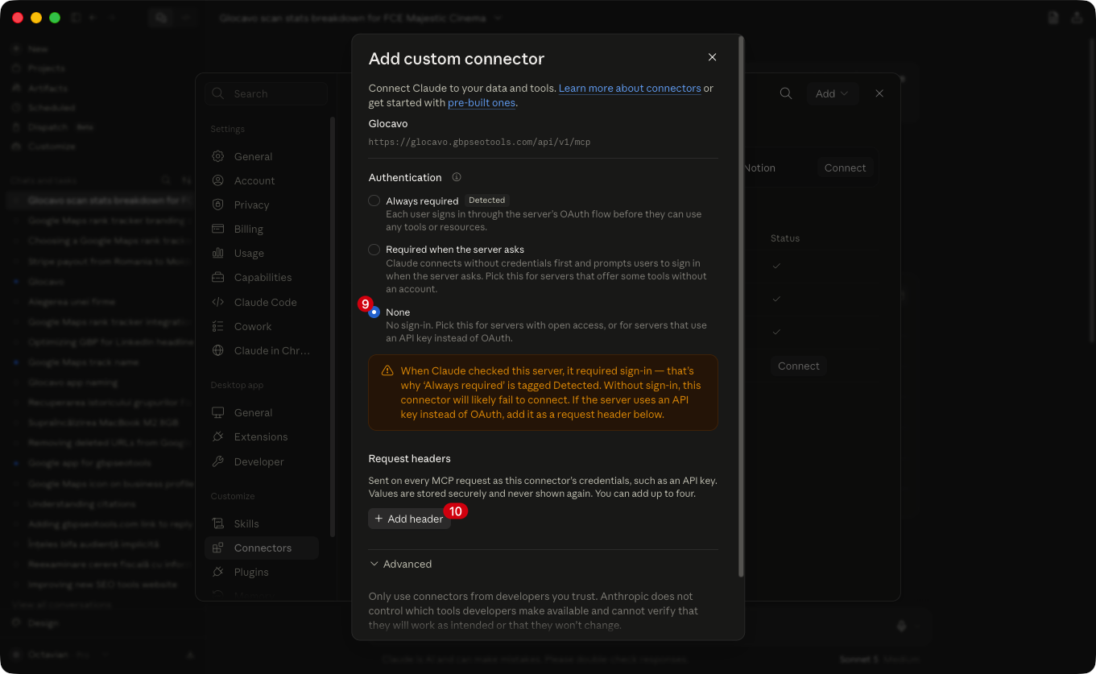Close the Add custom connector dialog
This screenshot has width=1096, height=674.
[x=712, y=57]
